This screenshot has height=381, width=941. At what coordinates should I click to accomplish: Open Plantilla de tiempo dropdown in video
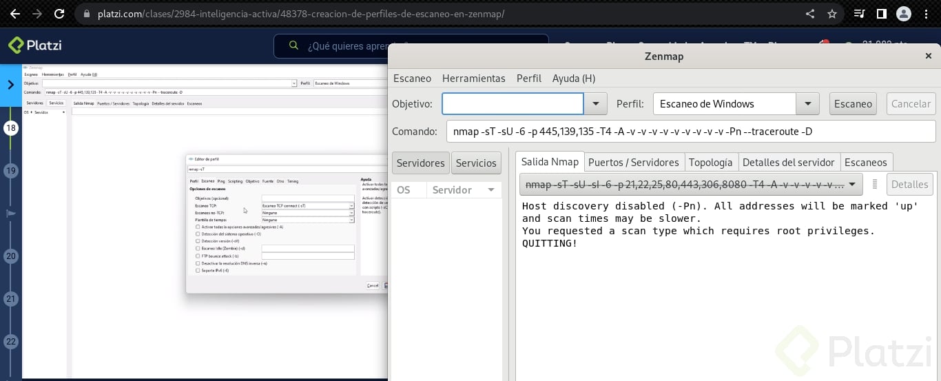click(351, 220)
